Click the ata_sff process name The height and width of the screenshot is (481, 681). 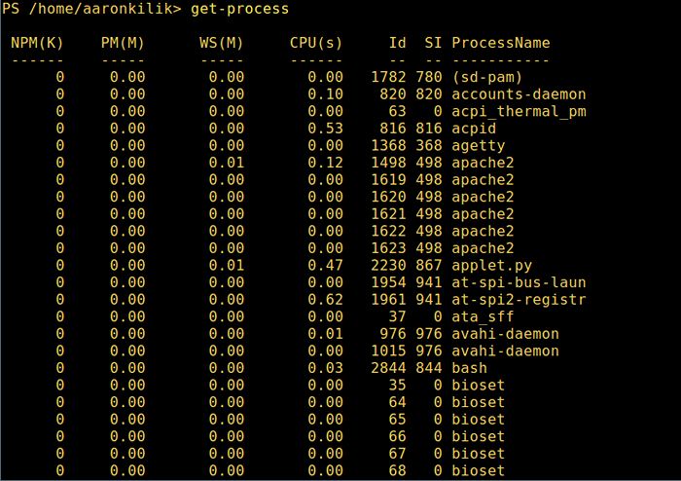(483, 317)
